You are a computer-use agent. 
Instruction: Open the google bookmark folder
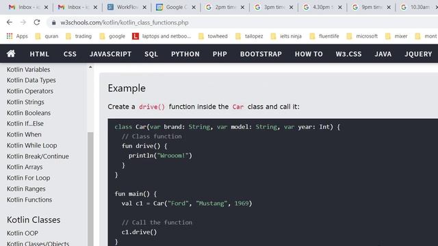(x=112, y=36)
